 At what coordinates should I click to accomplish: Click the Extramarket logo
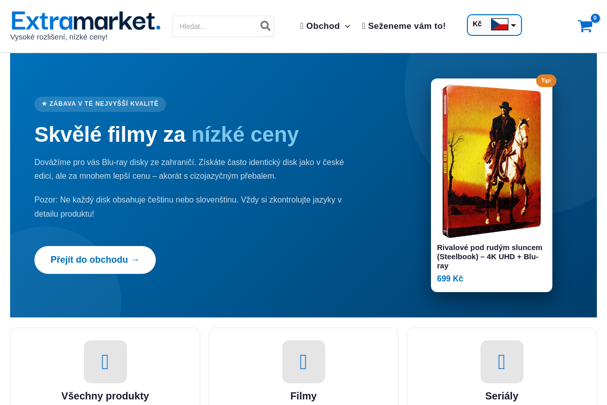pos(86,21)
